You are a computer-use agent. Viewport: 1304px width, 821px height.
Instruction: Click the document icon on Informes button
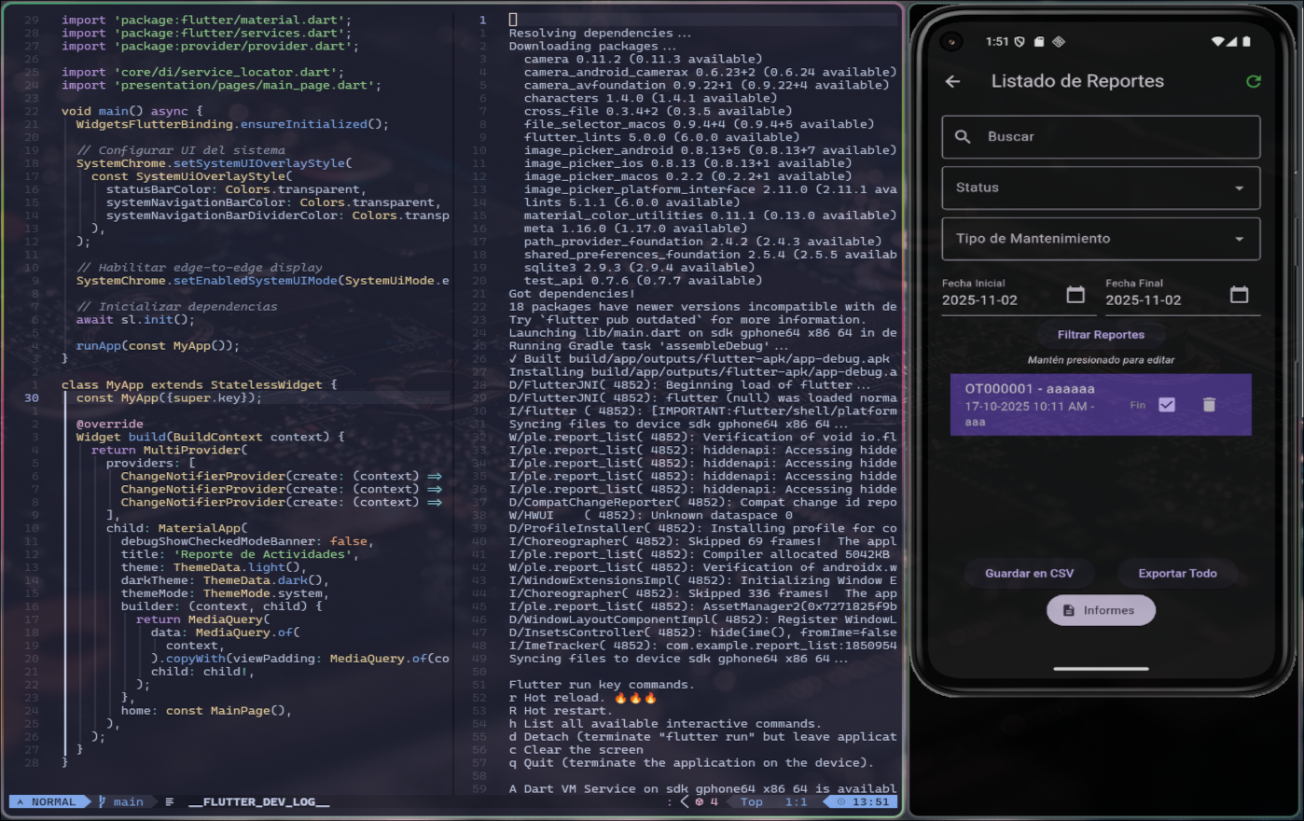click(1069, 610)
